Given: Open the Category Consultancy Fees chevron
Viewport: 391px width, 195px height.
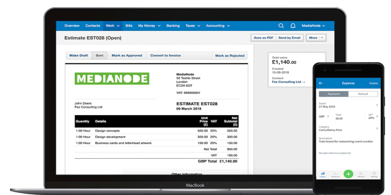Looking at the screenshot, I should click(x=377, y=128).
